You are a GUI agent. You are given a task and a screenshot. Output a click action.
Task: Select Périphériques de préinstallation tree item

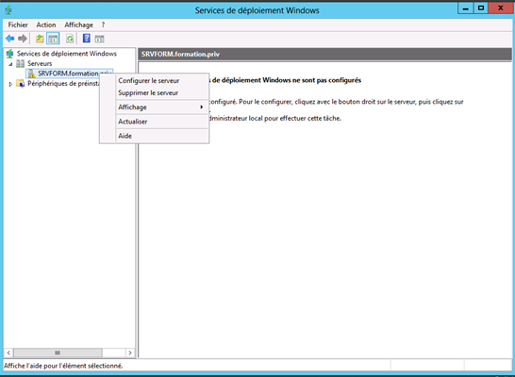coord(63,84)
